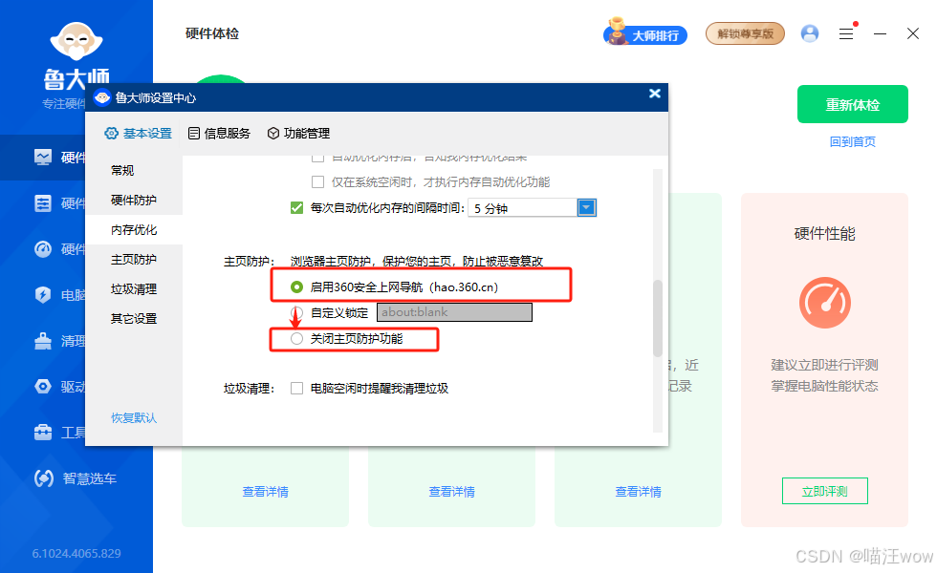Click the Lu Dashi mascot logo in the sidebar
Screen dimensions: 937x573
pyautogui.click(x=76, y=41)
